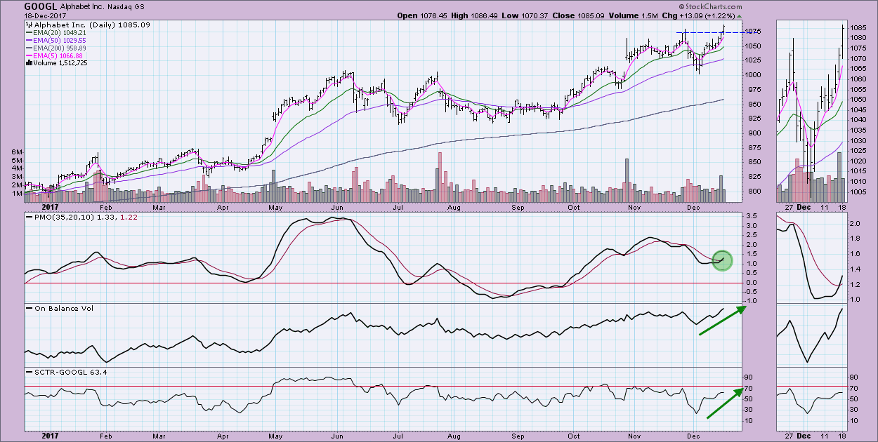The width and height of the screenshot is (878, 442).
Task: Click the magenta EMA(5) line swatch
Action: [x=28, y=55]
